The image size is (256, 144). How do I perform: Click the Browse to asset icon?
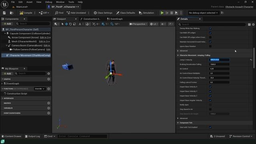[12, 13]
